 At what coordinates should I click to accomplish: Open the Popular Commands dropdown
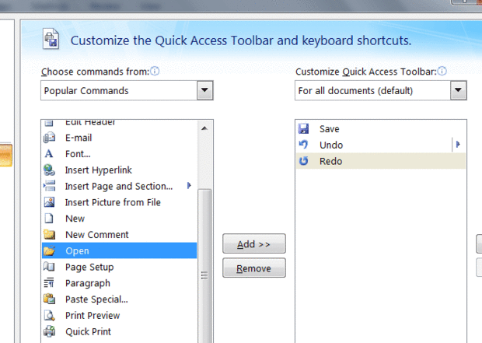pos(205,91)
